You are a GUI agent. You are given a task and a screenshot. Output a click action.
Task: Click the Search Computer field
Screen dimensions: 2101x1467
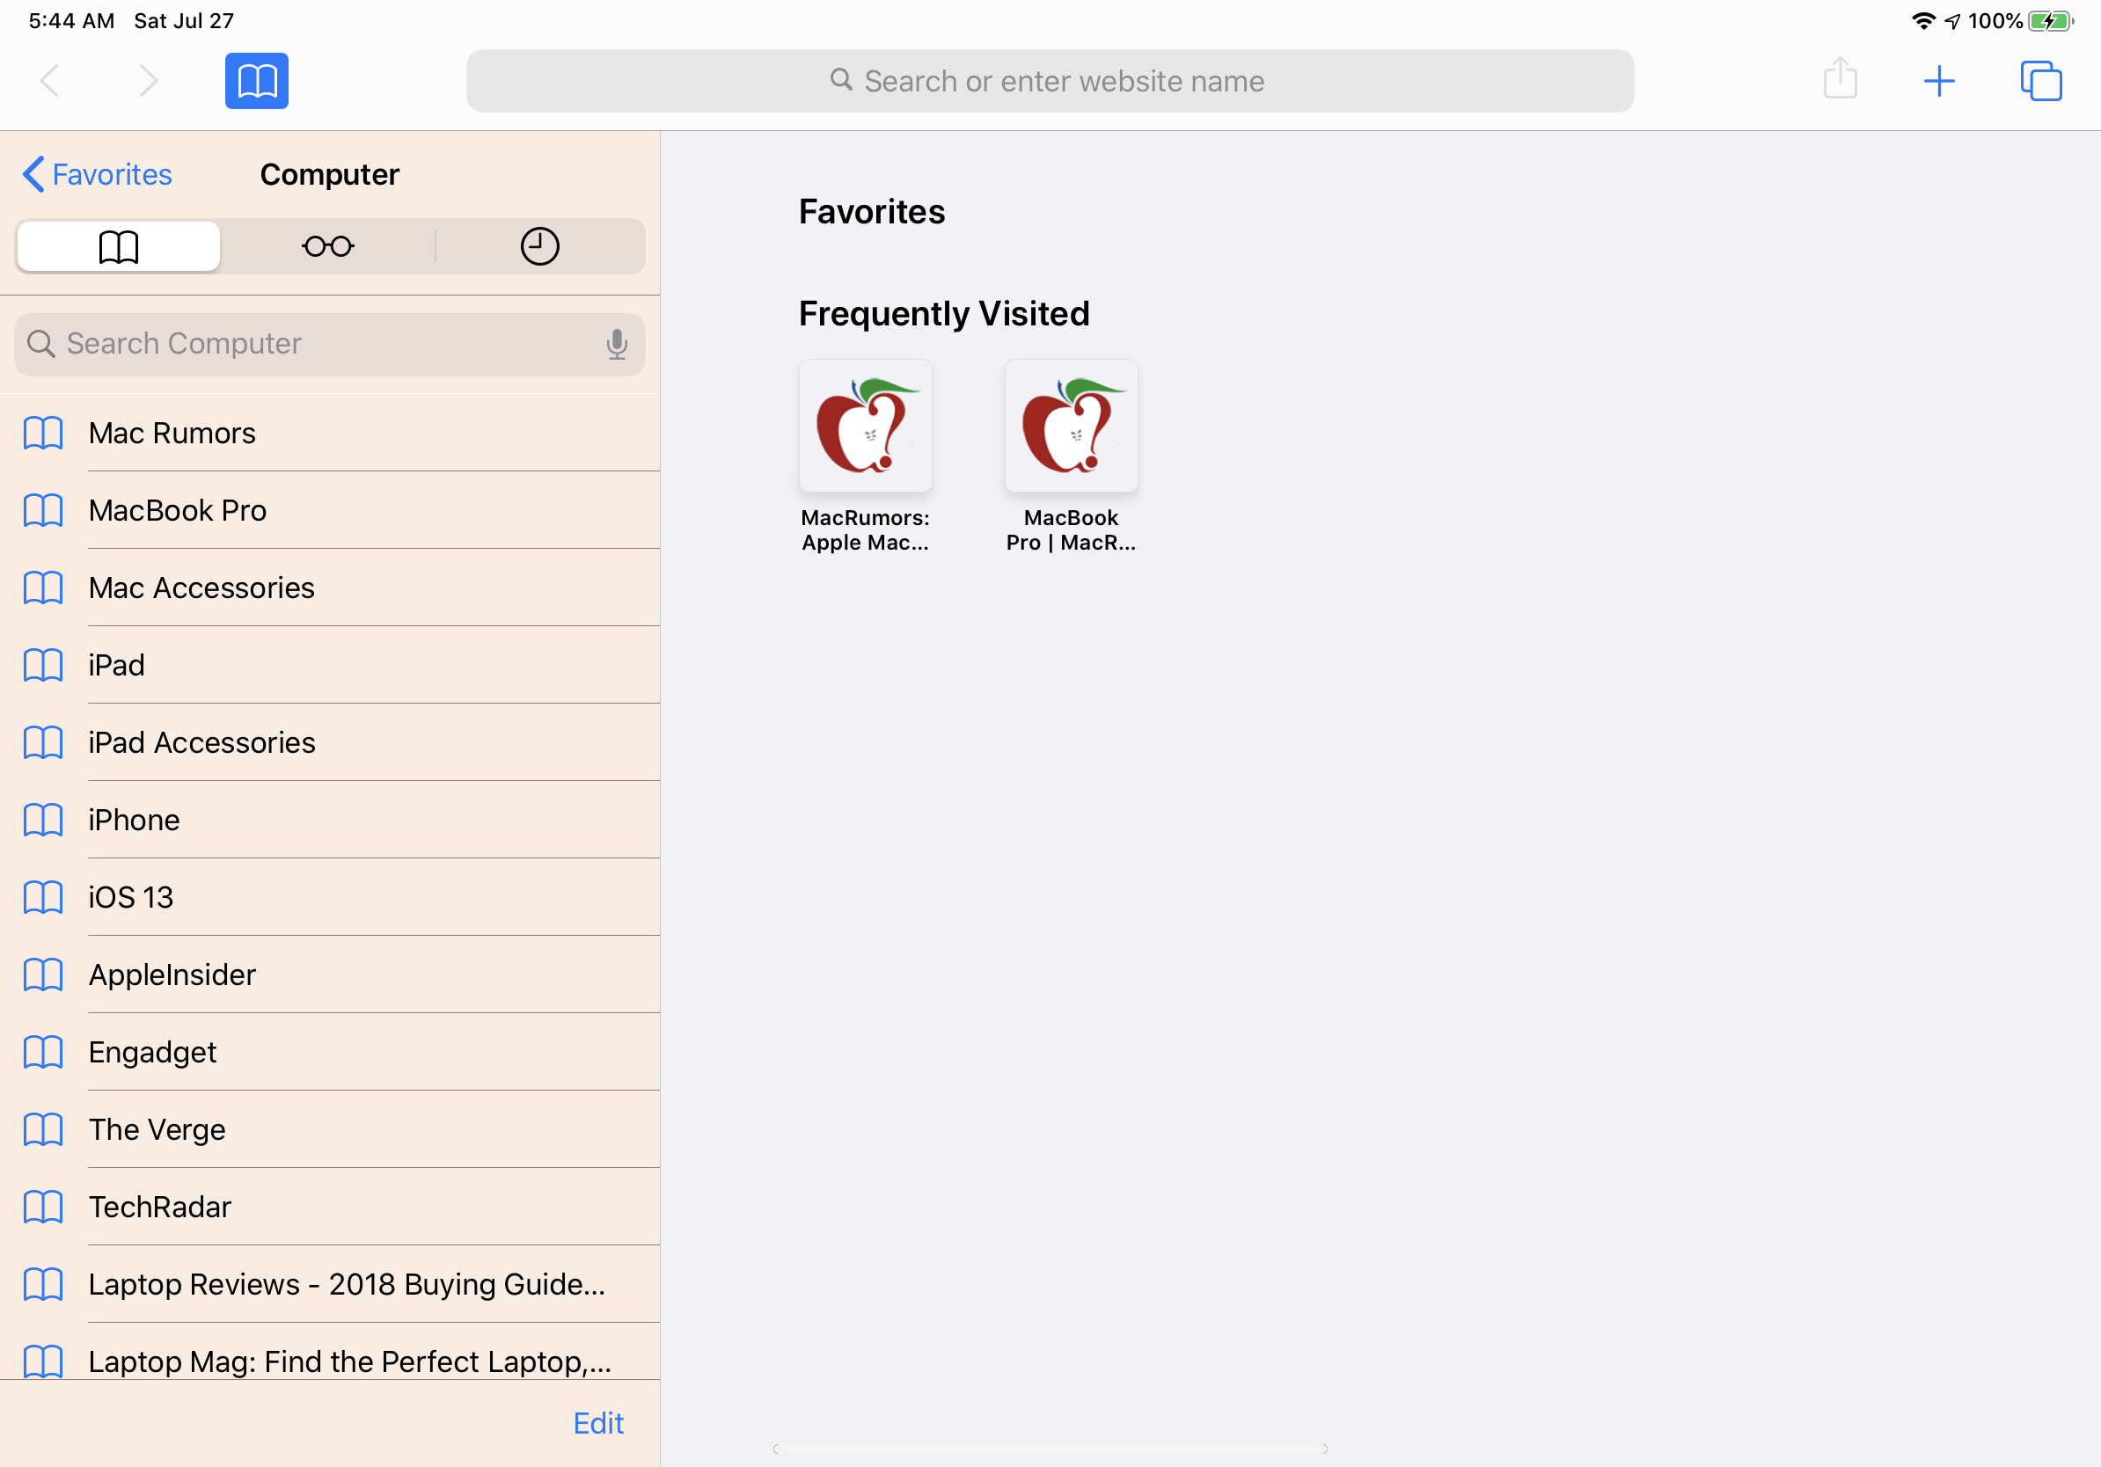click(311, 345)
